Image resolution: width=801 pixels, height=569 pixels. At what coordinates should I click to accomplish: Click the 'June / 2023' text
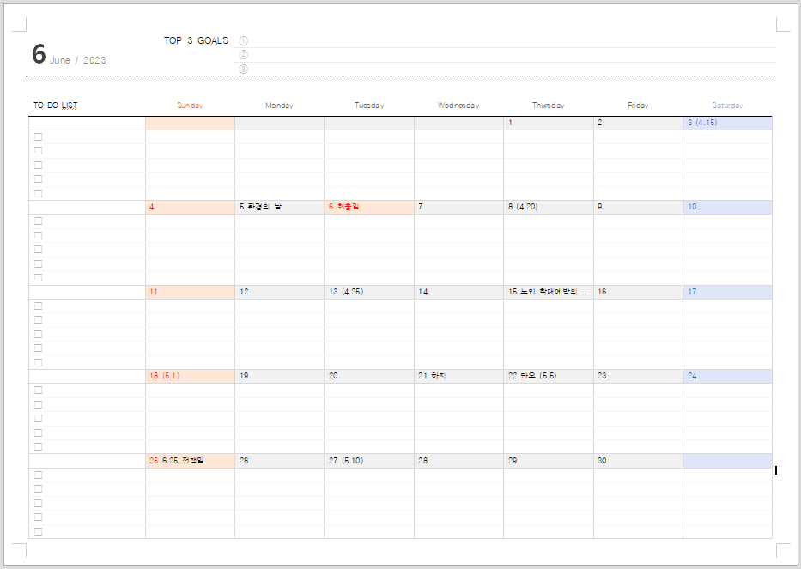coord(77,60)
